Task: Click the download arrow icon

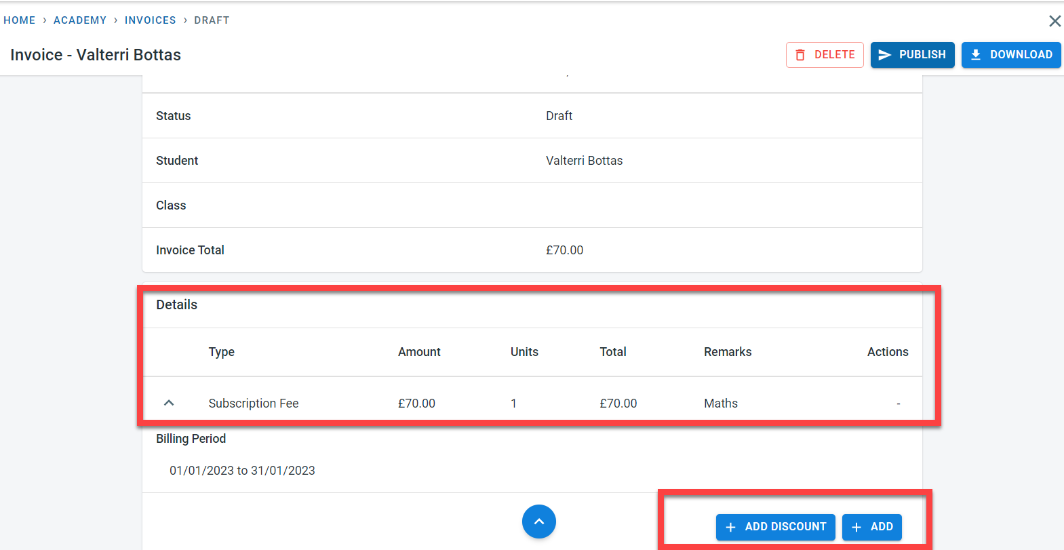Action: pos(976,55)
